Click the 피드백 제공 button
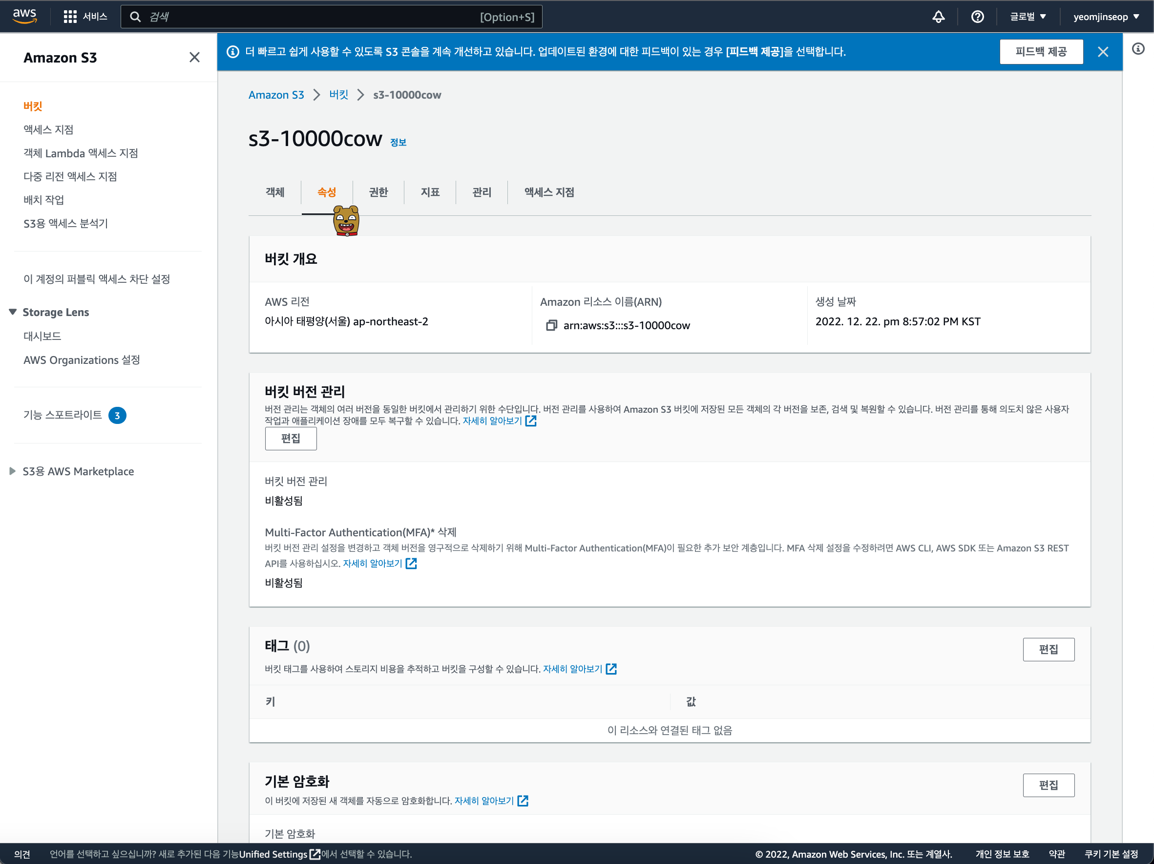This screenshot has width=1154, height=864. pos(1040,52)
